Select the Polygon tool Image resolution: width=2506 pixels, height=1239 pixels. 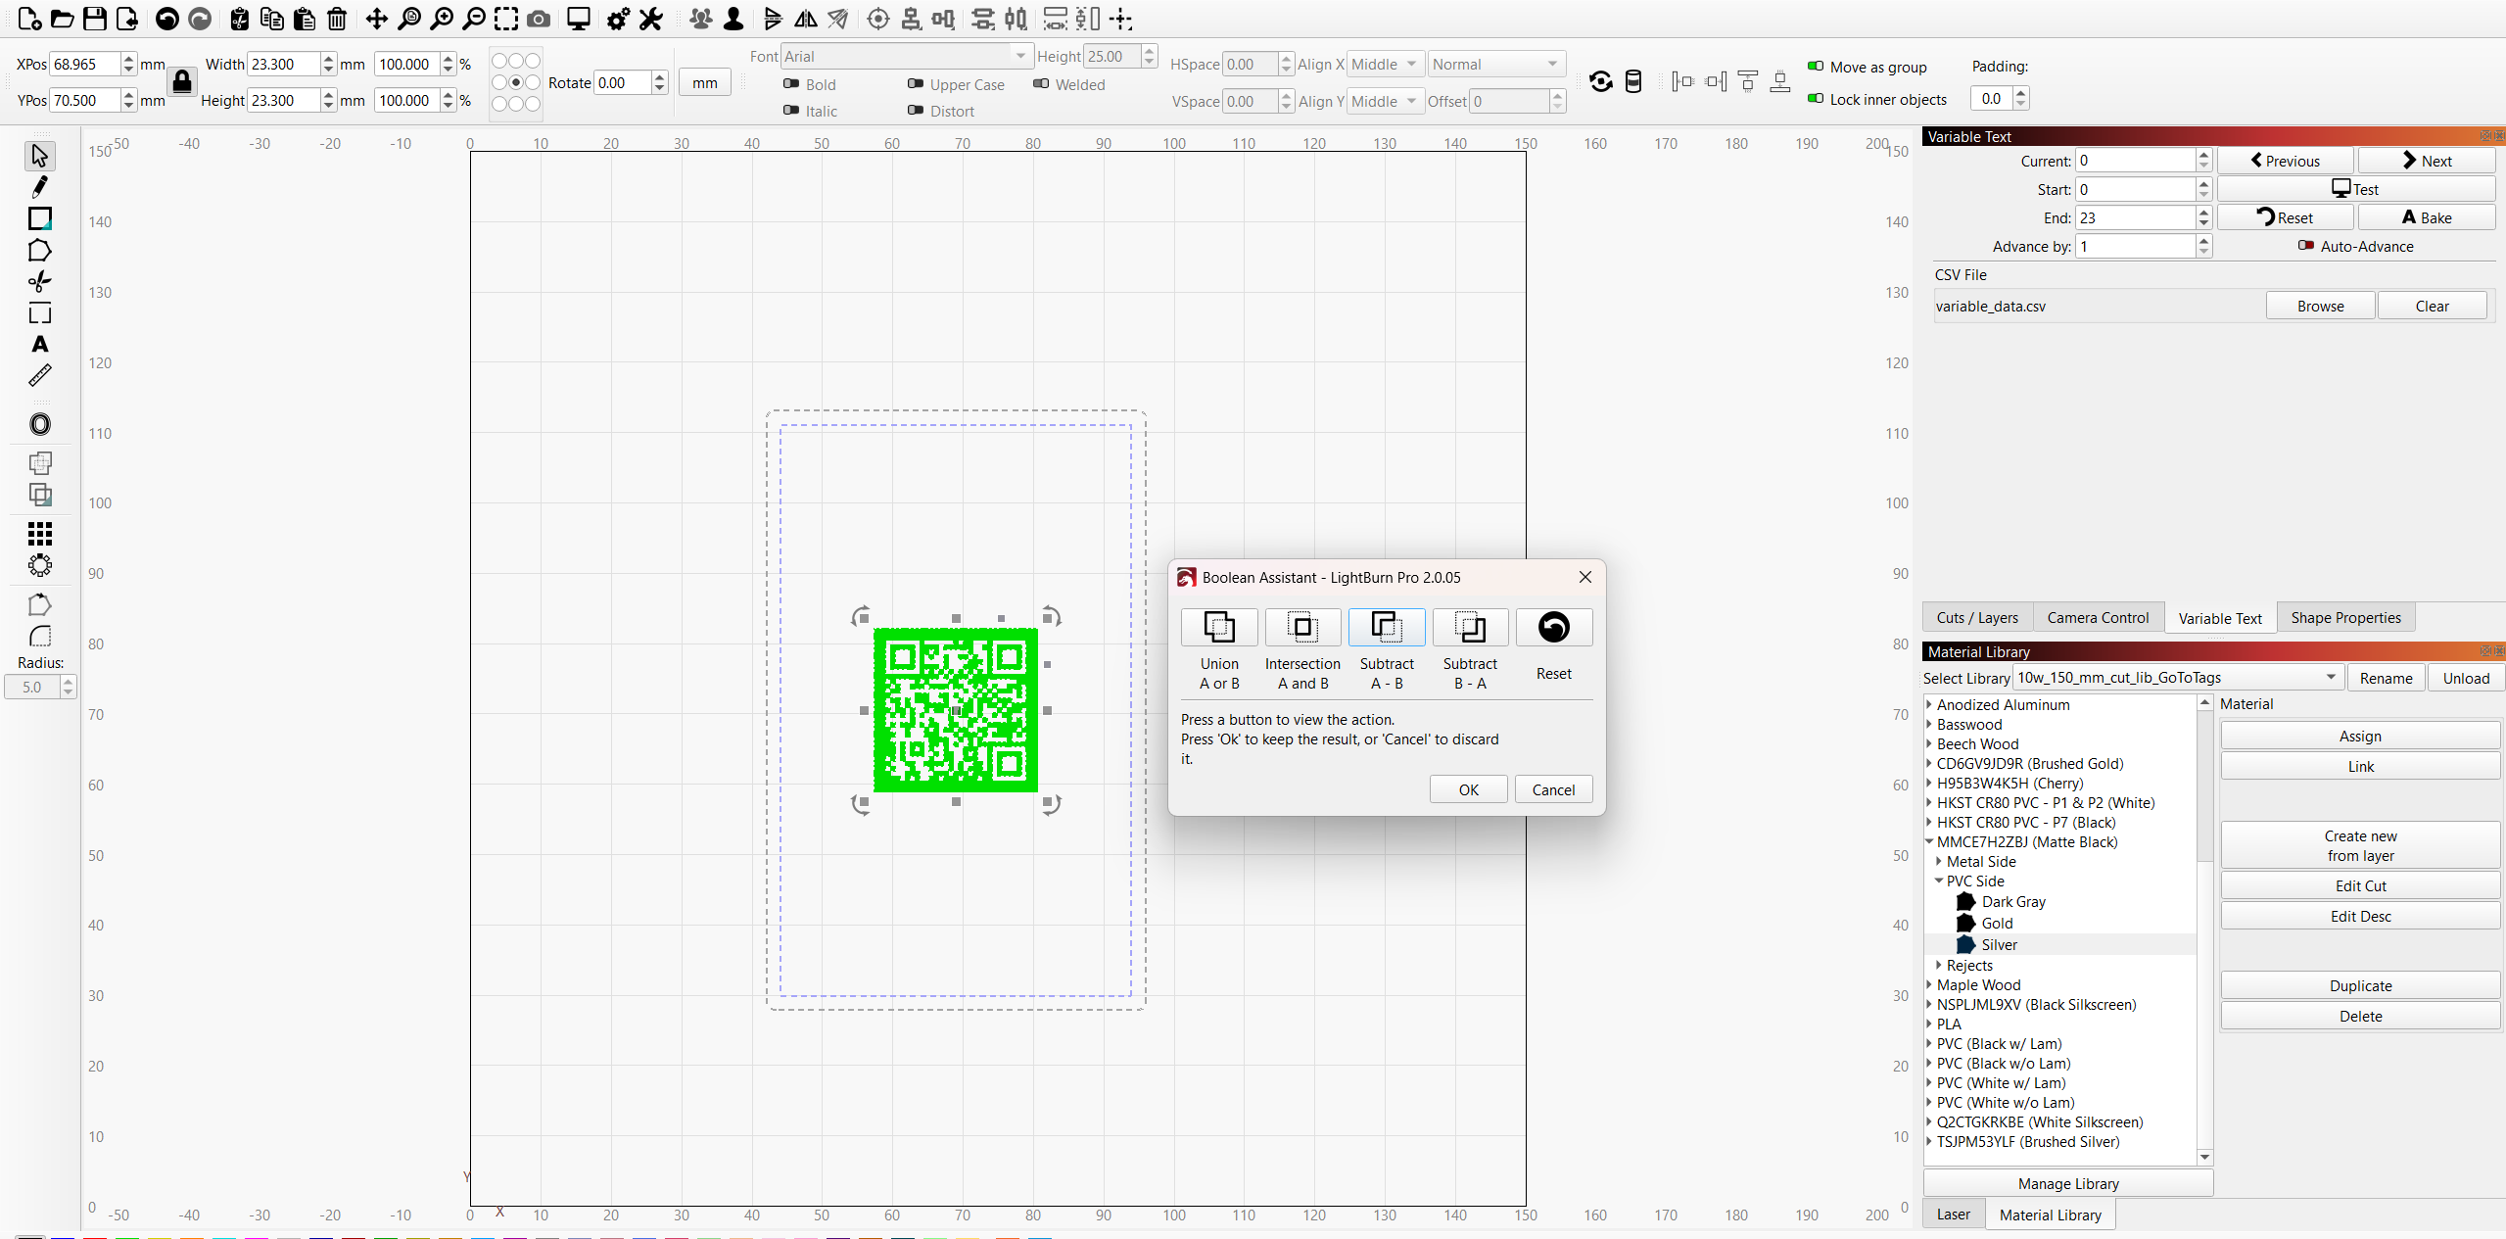pos(40,251)
